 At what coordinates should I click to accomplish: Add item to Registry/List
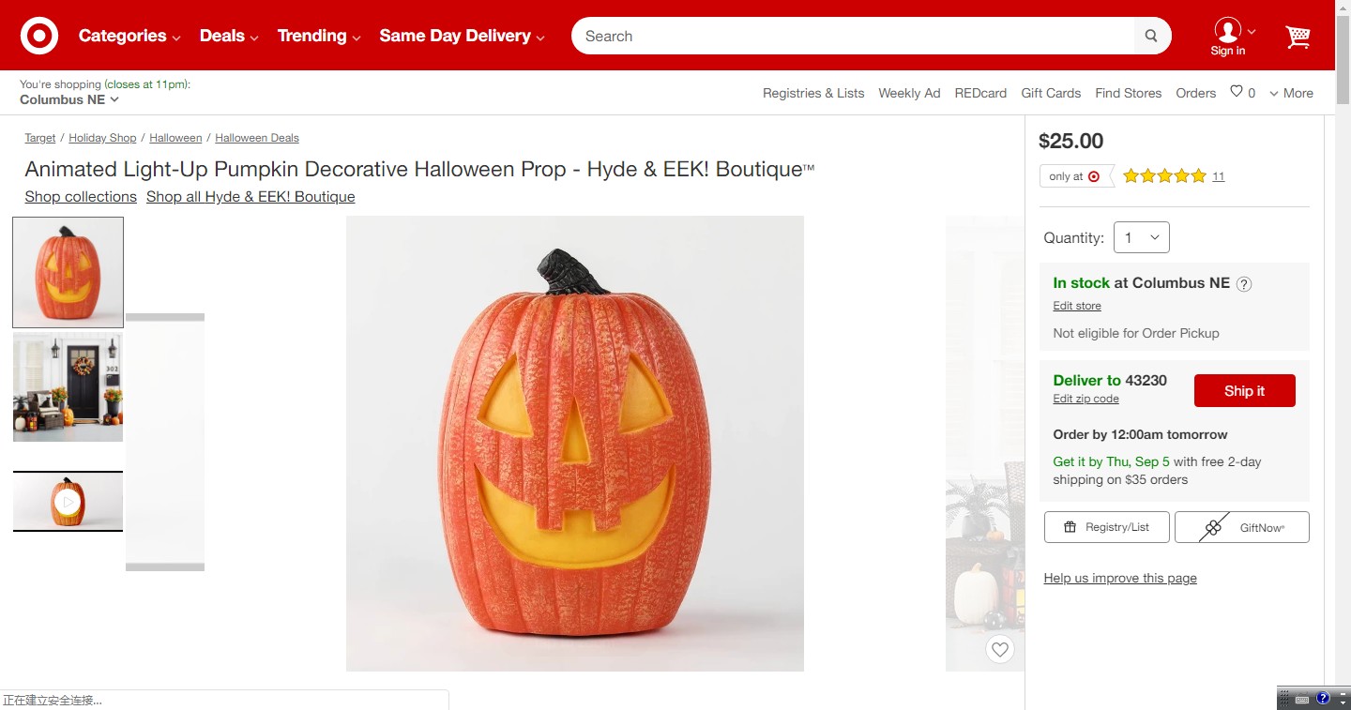point(1107,527)
